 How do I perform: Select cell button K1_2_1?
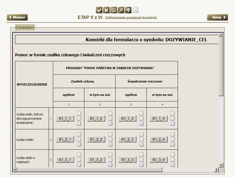(65, 139)
